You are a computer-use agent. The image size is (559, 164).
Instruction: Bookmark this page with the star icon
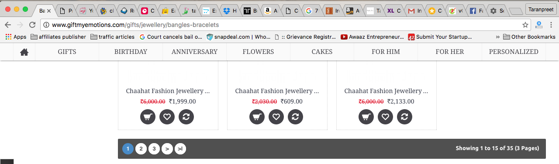[x=525, y=25]
